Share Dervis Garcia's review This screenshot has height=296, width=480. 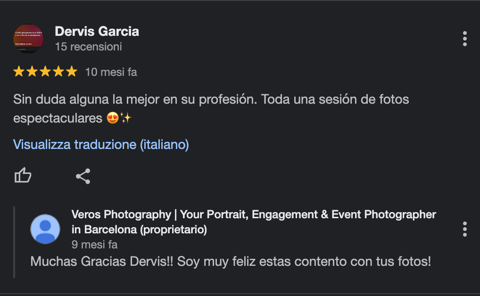point(83,176)
